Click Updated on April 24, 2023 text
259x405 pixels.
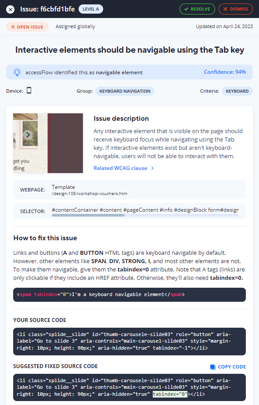[x=224, y=26]
